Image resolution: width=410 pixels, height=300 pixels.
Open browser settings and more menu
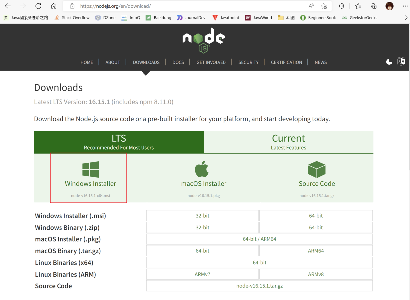tap(405, 6)
